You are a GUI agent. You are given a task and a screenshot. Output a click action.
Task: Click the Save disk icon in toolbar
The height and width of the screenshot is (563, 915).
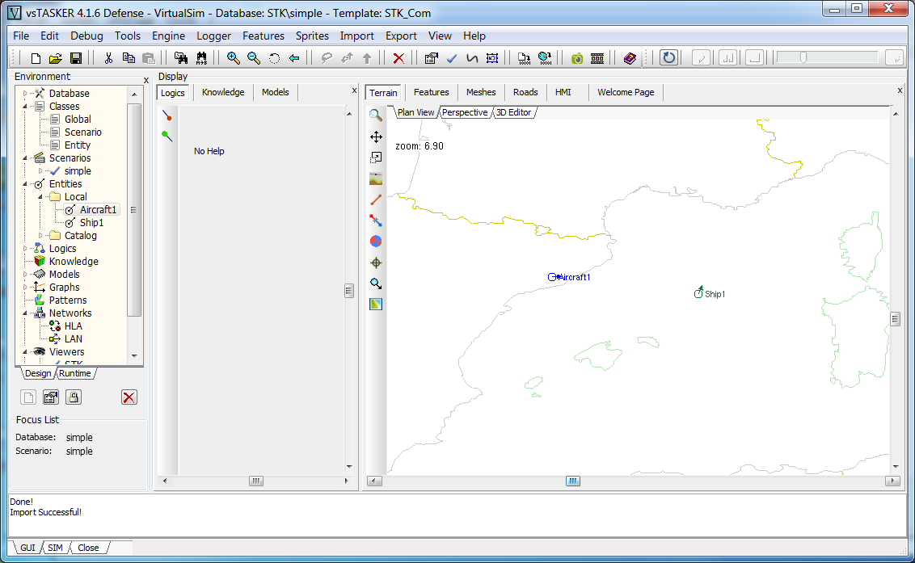click(75, 58)
